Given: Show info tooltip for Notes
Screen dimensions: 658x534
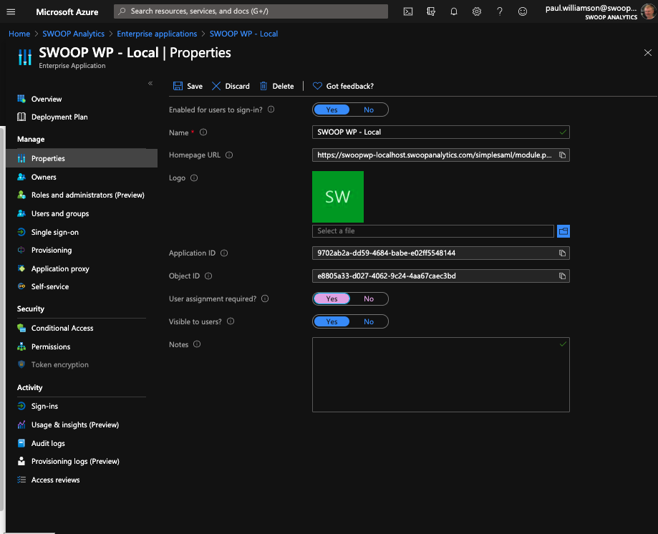Looking at the screenshot, I should (x=197, y=344).
